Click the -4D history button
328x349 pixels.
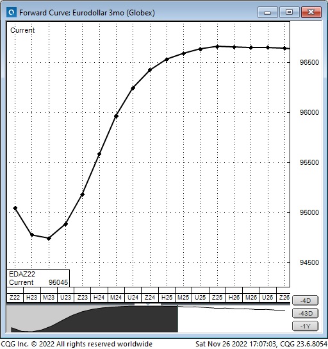pos(306,300)
